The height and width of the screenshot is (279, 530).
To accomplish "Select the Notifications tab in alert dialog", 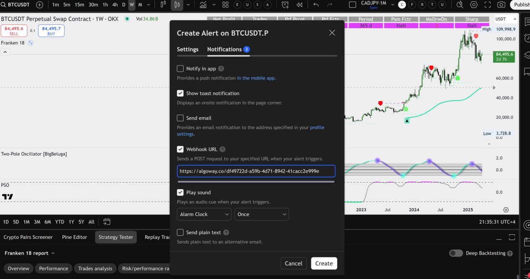I will point(228,49).
